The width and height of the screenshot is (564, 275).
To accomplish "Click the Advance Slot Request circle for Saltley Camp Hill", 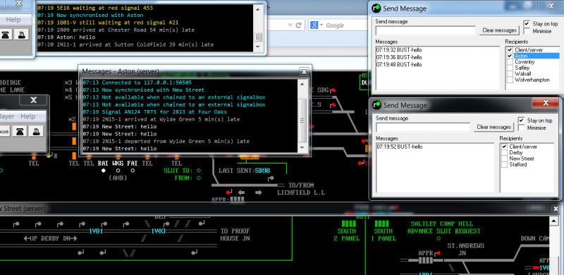I will pyautogui.click(x=439, y=238).
